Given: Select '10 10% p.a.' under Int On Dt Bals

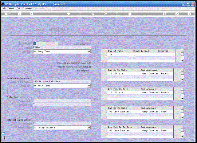Looking at the screenshot, I should [x=117, y=74].
